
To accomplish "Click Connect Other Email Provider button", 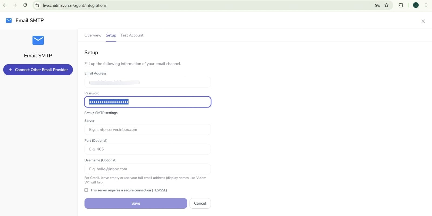I will click(38, 70).
